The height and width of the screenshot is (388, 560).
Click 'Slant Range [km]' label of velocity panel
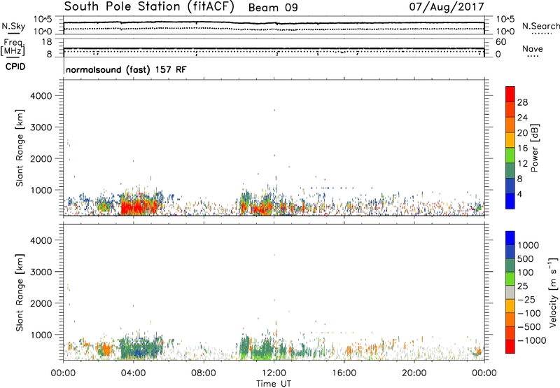coord(20,292)
